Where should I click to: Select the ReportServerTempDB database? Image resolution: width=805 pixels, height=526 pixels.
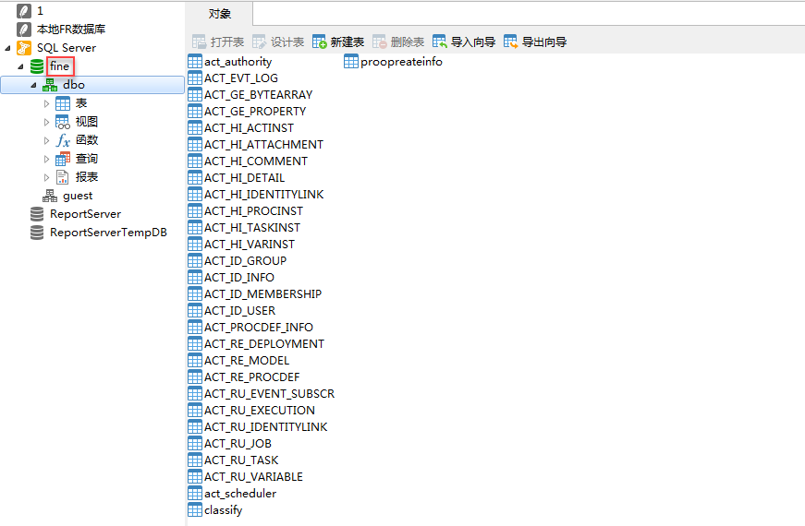[108, 233]
